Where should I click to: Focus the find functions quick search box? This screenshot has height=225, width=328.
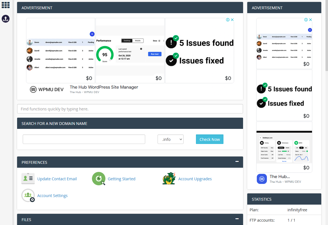pyautogui.click(x=130, y=109)
